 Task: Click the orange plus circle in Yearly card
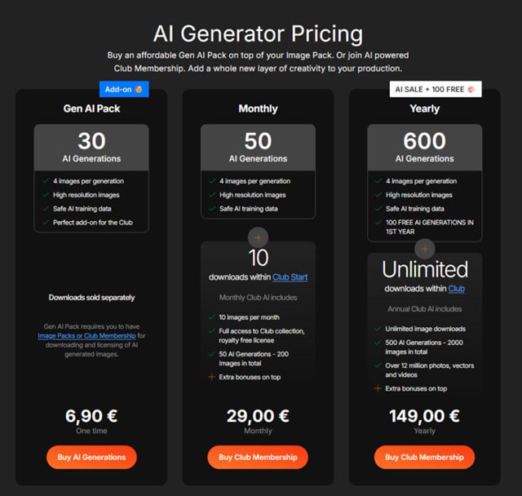[x=425, y=249]
